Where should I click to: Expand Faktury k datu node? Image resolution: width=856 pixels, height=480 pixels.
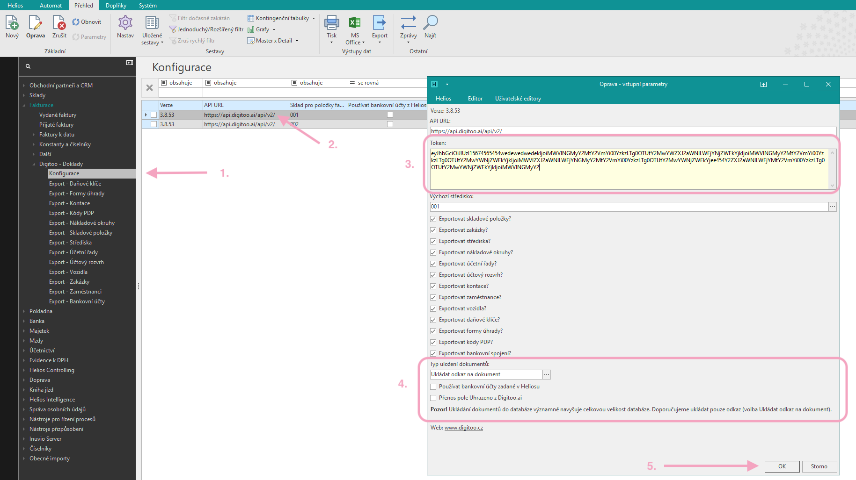[x=34, y=135]
